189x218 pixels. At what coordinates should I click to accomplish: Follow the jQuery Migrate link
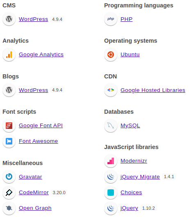click(140, 177)
